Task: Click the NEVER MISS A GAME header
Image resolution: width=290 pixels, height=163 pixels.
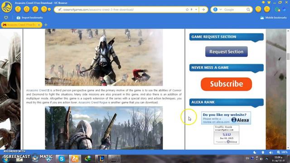Action: tap(227, 67)
